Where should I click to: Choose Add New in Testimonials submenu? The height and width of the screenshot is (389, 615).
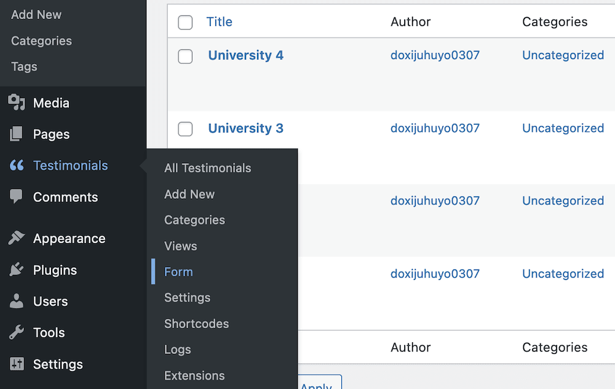point(189,194)
